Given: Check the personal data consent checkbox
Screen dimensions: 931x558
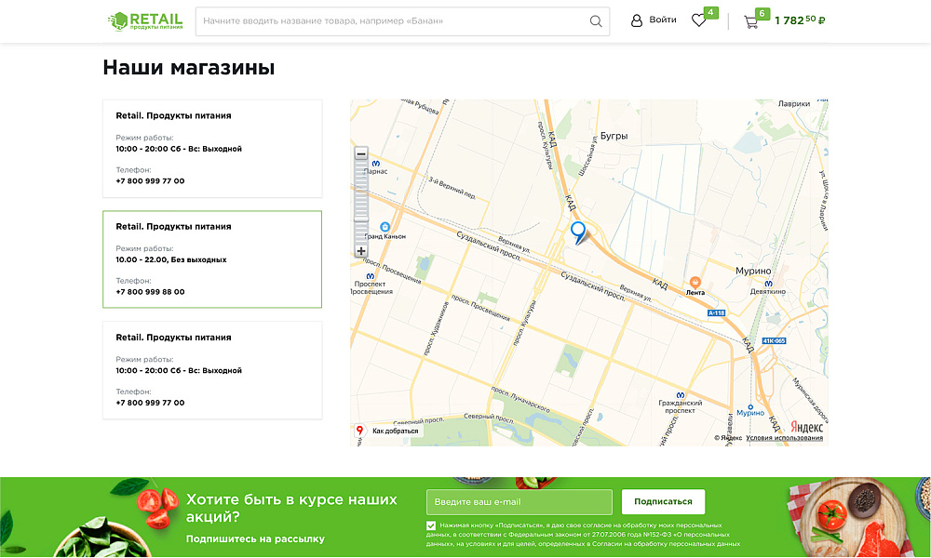Looking at the screenshot, I should point(429,524).
